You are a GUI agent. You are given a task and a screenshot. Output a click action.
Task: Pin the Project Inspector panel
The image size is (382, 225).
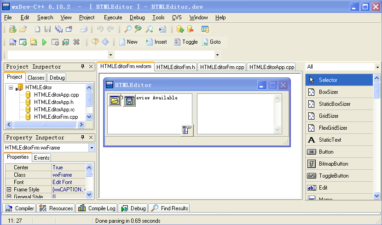[x=82, y=66]
